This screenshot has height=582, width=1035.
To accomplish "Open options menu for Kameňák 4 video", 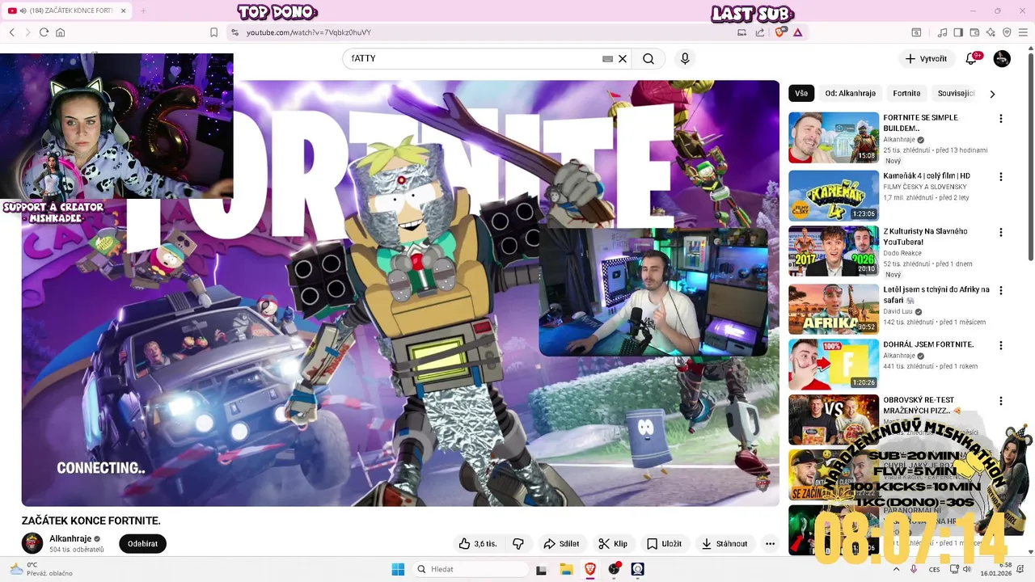I will coord(1001,177).
